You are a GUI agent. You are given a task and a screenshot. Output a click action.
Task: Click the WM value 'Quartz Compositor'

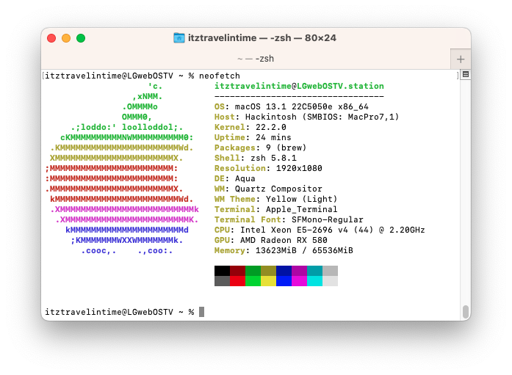[x=278, y=189]
